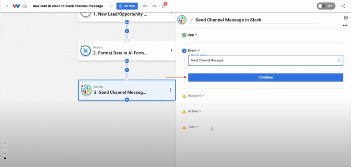
Task: Go back using the left arrow icon
Action: coord(8,6)
